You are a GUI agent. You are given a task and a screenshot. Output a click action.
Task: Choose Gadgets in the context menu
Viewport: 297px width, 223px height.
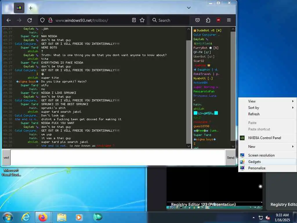(267, 162)
